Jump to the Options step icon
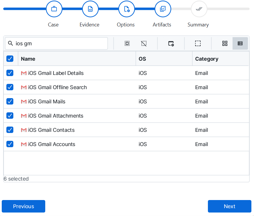The height and width of the screenshot is (216, 254). (126, 9)
